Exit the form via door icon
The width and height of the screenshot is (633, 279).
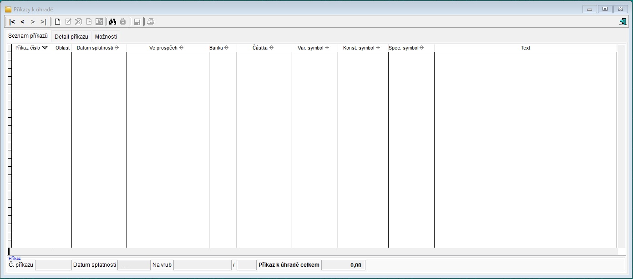click(623, 21)
